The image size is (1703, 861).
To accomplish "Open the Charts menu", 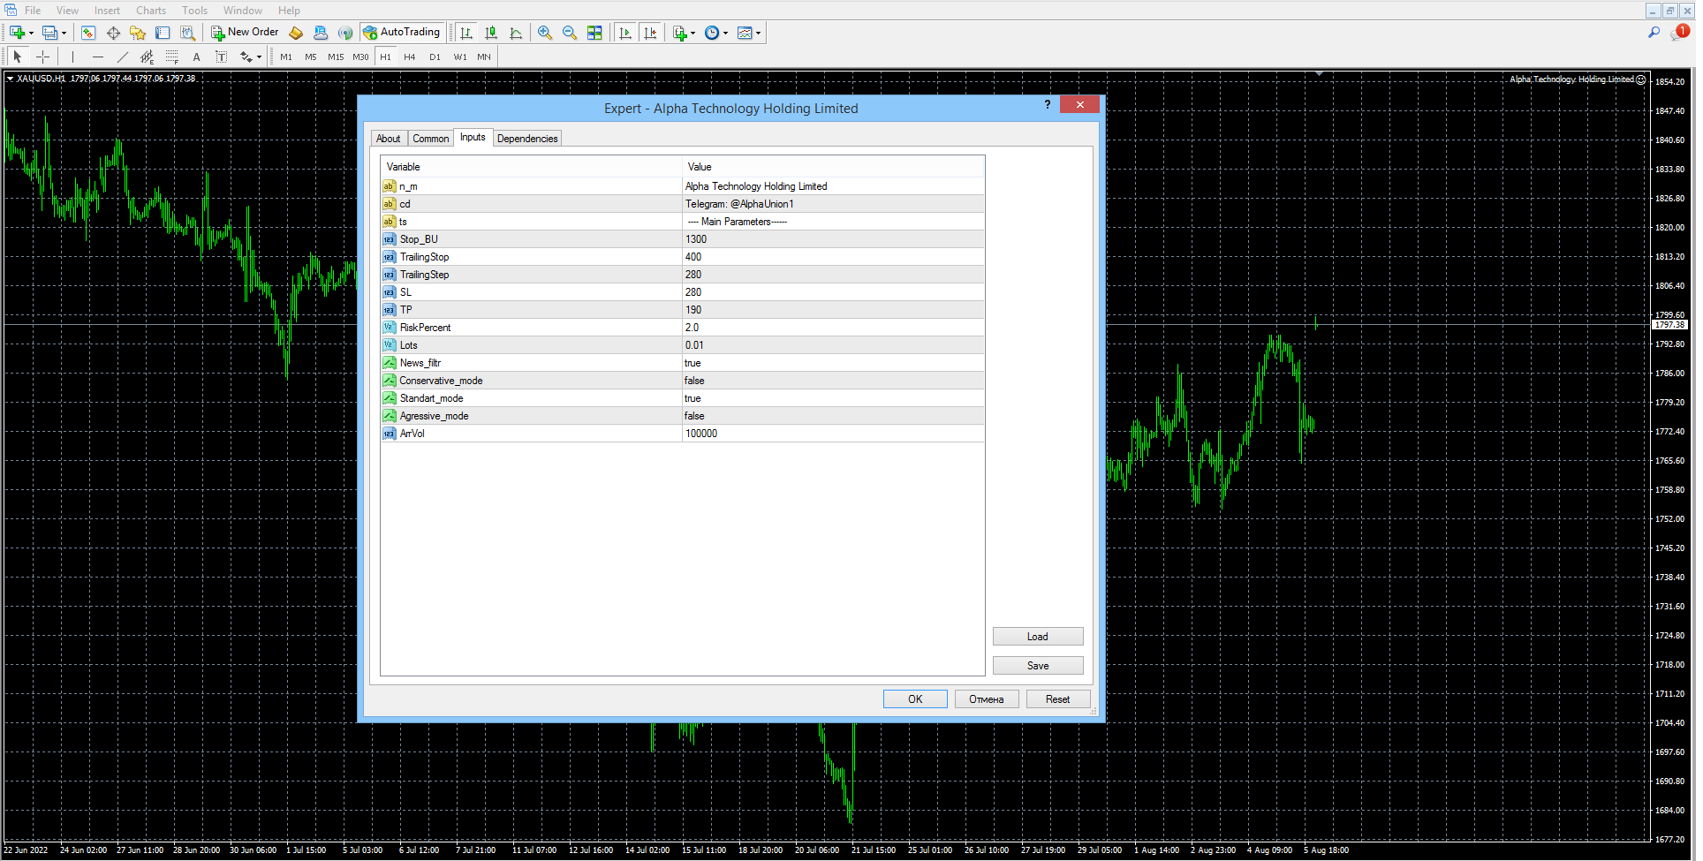I will pos(151,11).
